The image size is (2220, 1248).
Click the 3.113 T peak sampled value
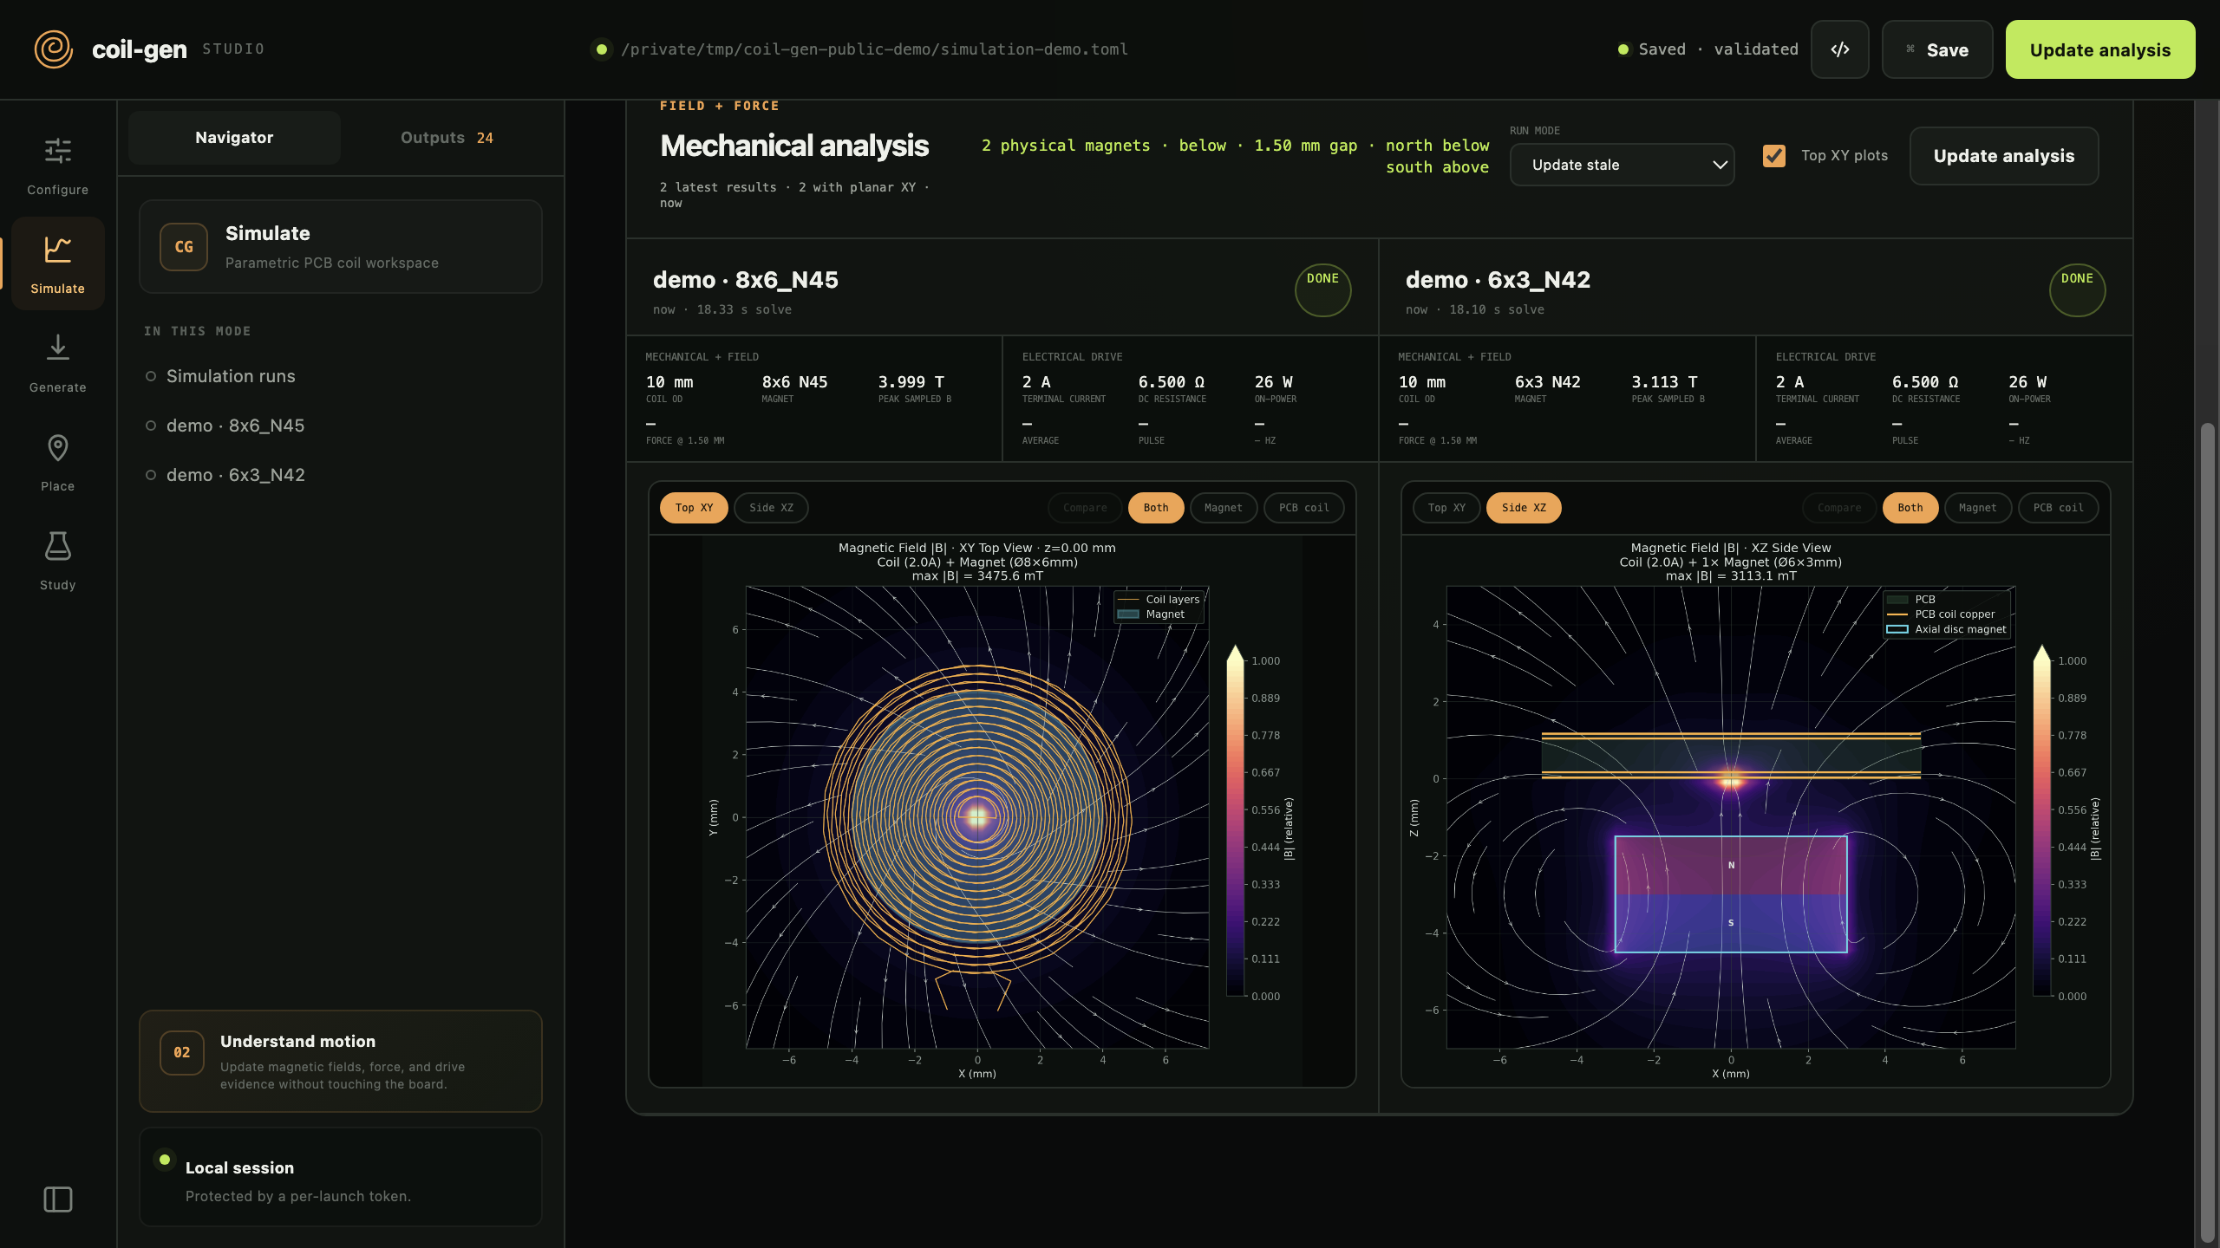point(1664,382)
